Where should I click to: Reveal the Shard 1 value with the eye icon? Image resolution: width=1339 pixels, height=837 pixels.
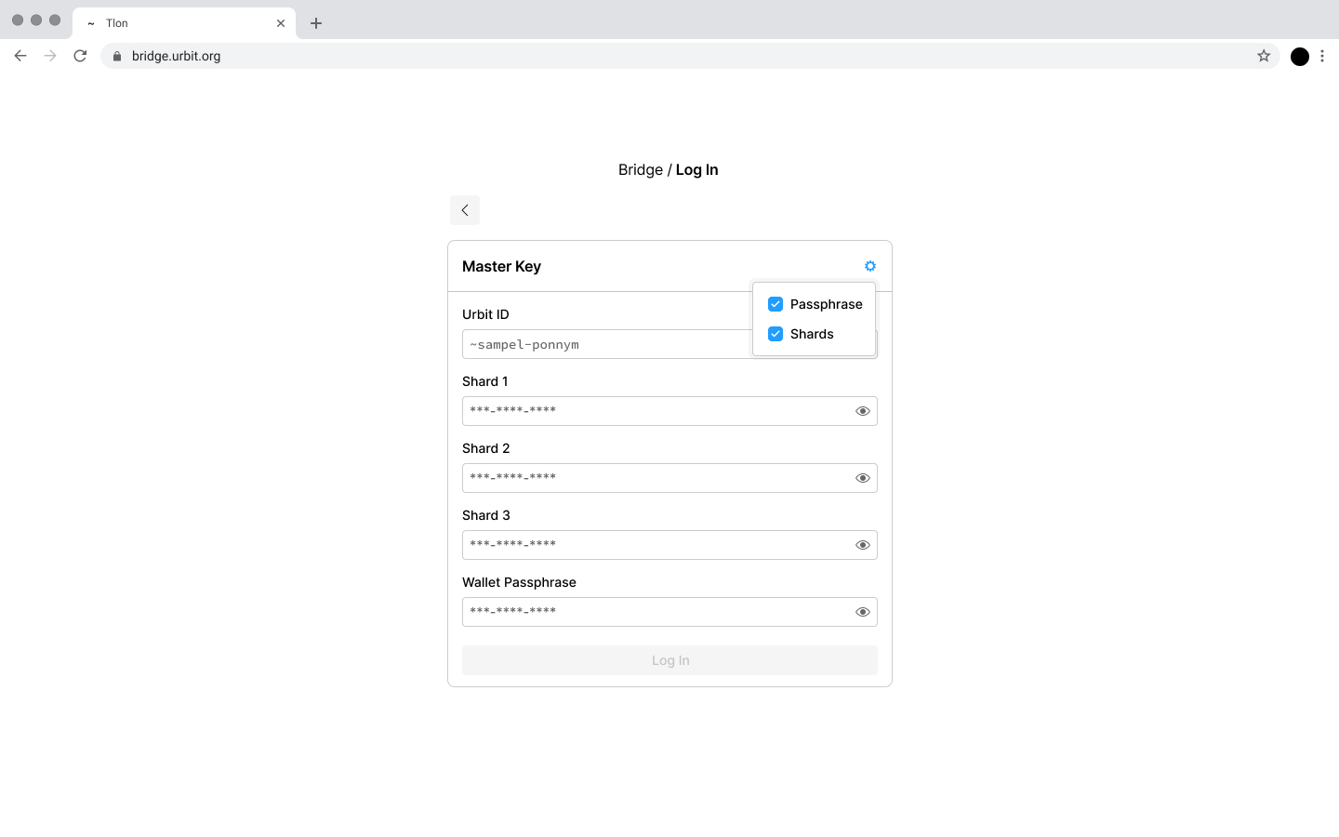point(862,410)
